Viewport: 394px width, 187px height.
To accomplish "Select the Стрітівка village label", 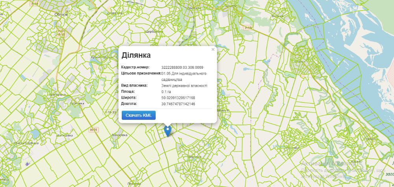I will point(292,148).
